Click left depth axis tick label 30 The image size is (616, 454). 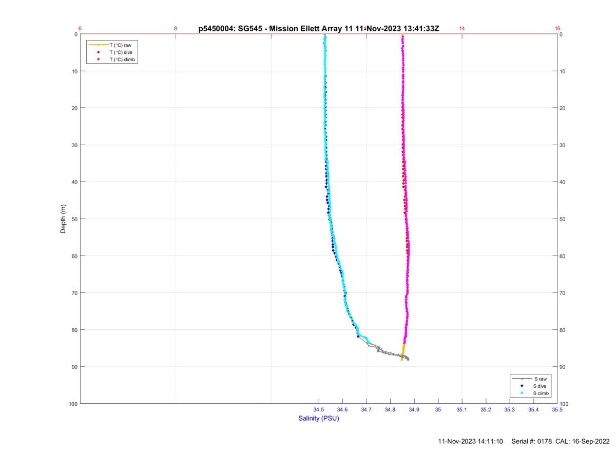[x=74, y=145]
